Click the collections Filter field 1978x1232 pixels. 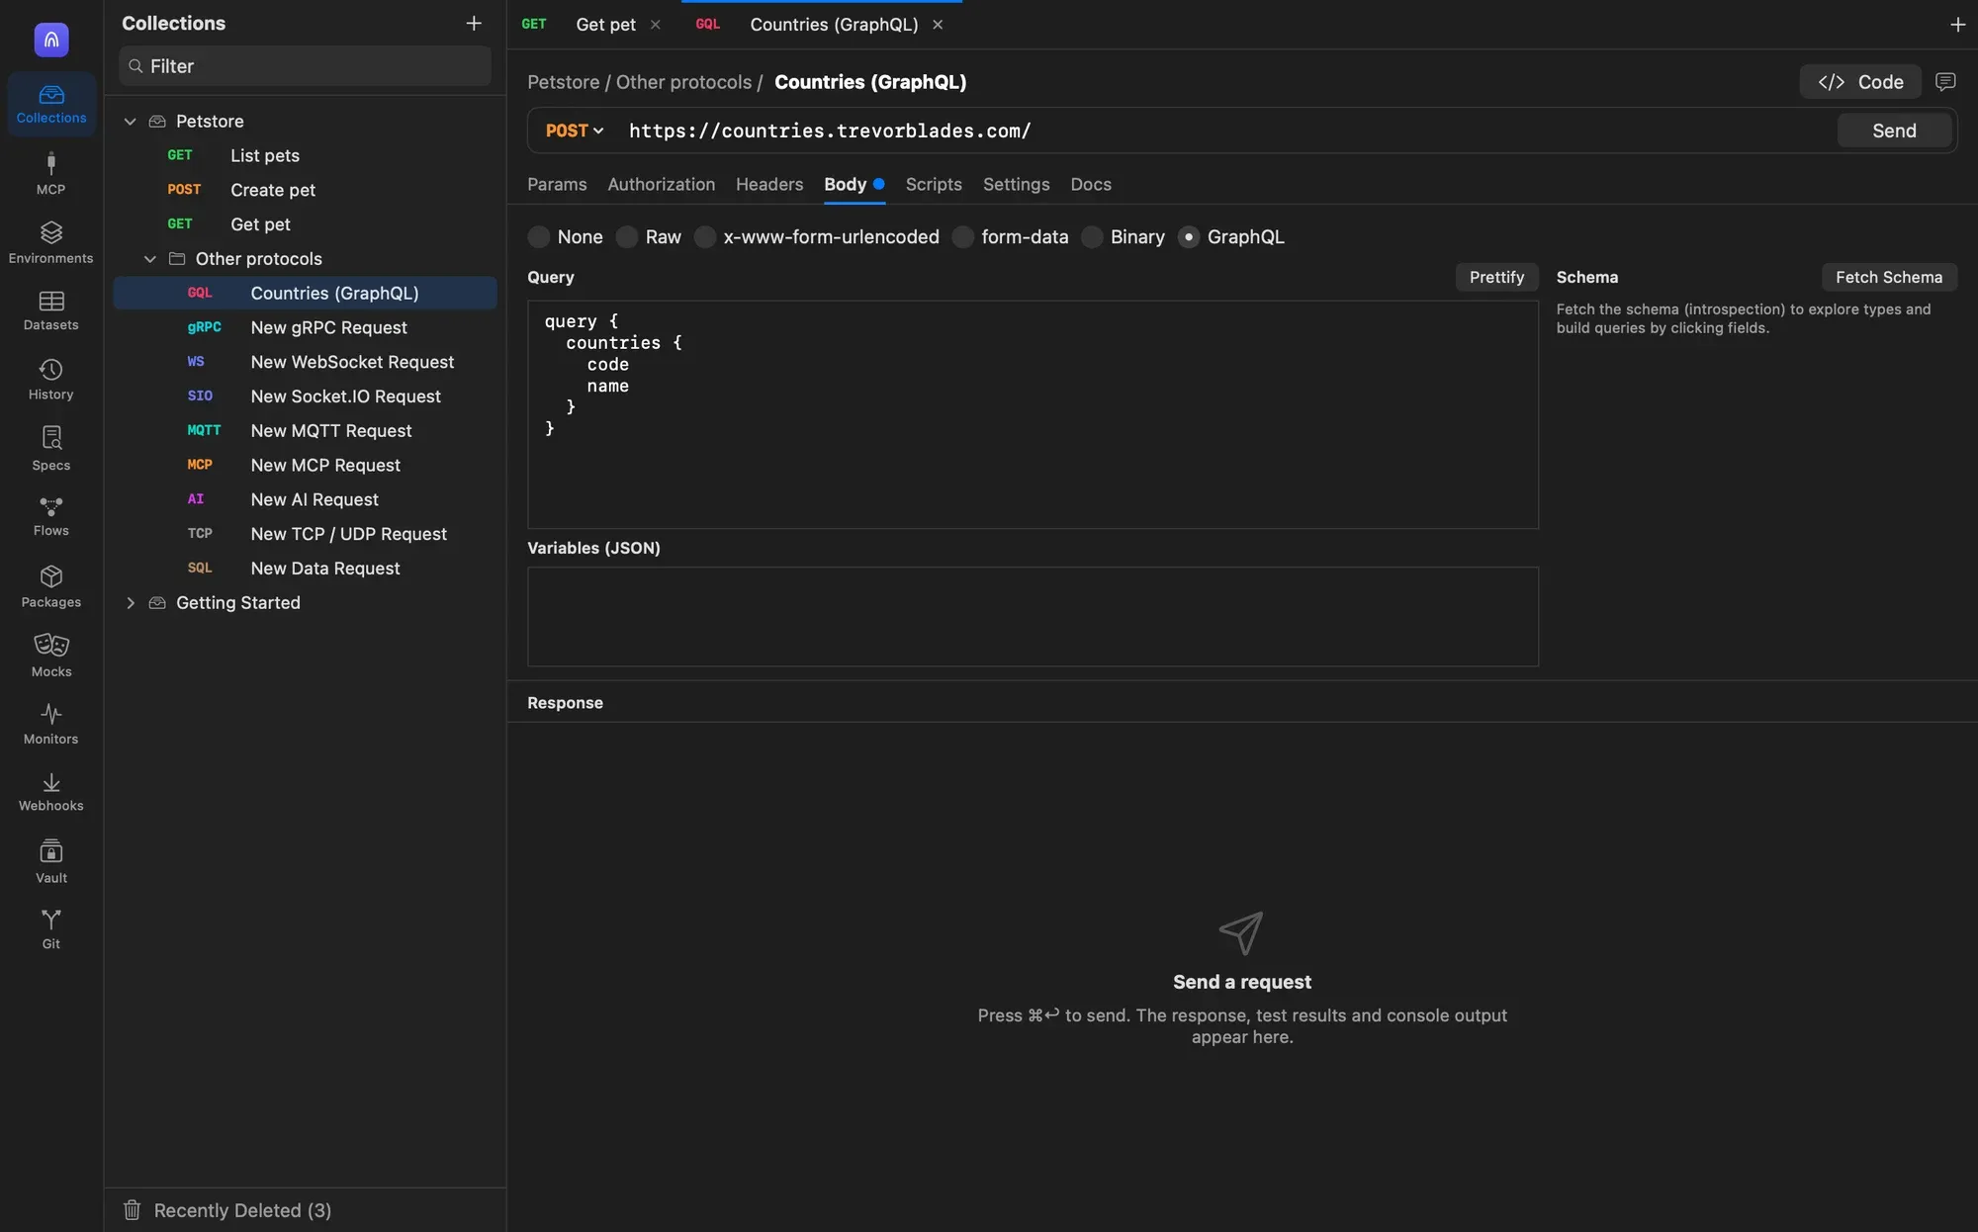tap(306, 66)
